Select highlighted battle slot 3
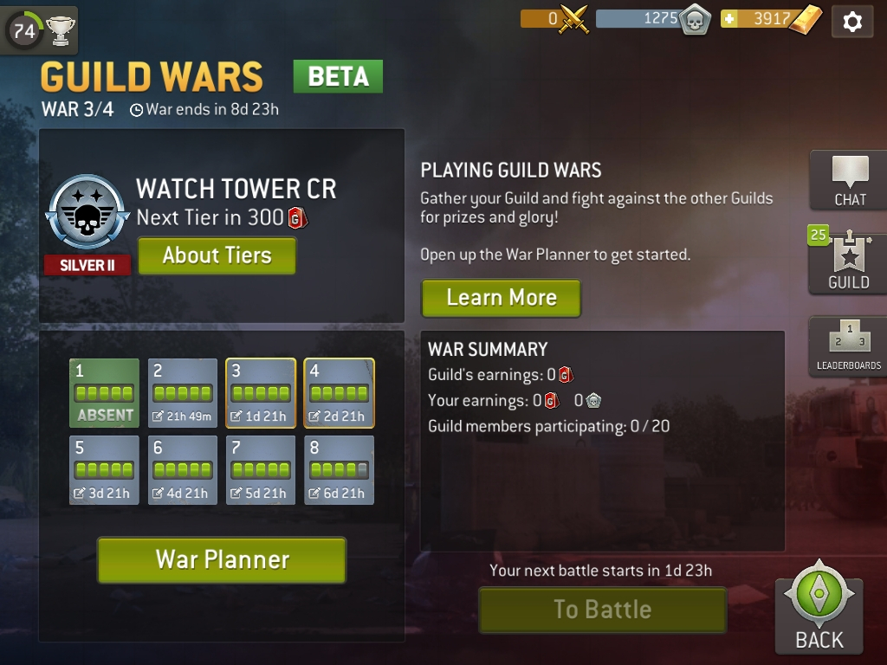This screenshot has width=887, height=665. point(260,393)
